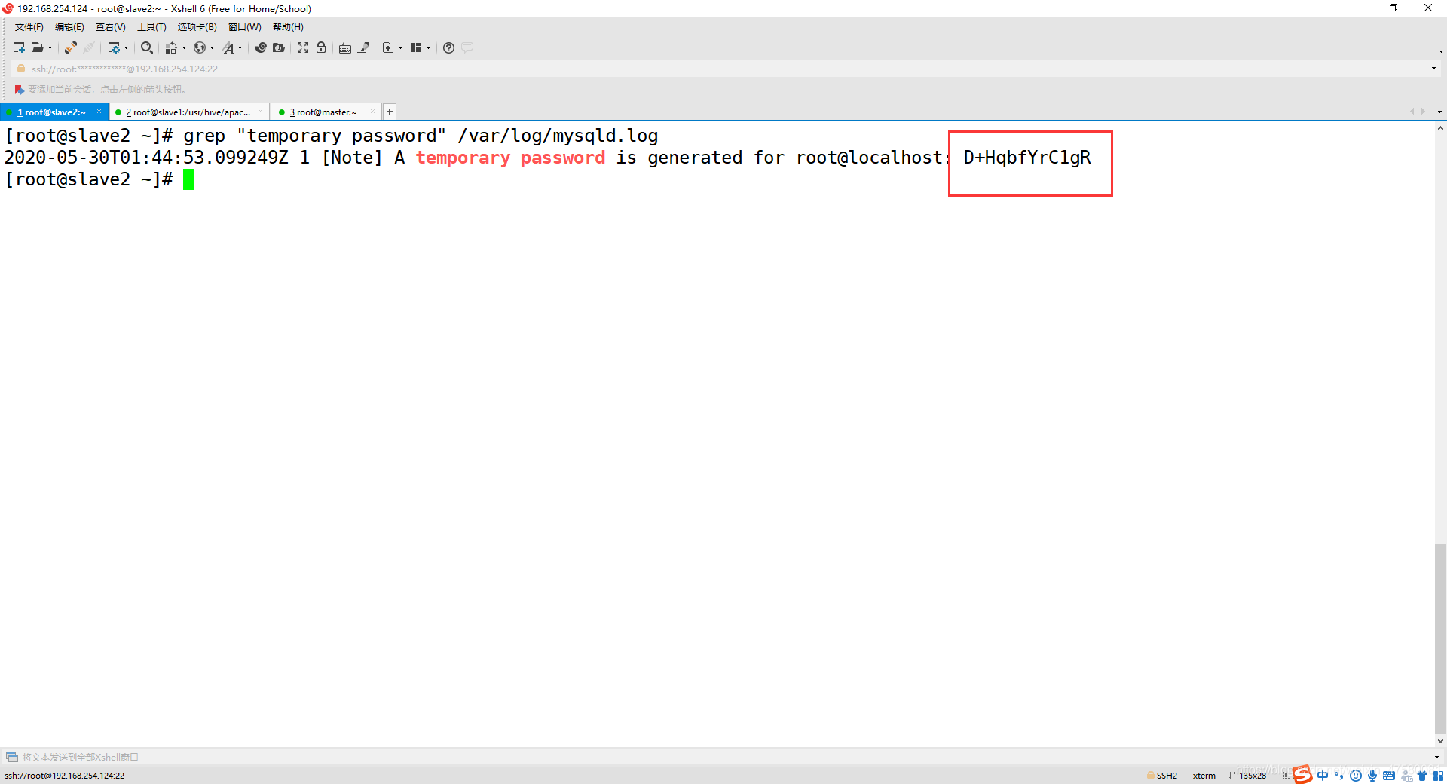The height and width of the screenshot is (784, 1447).
Task: Click the keyboard key-mapping icon
Action: click(345, 47)
